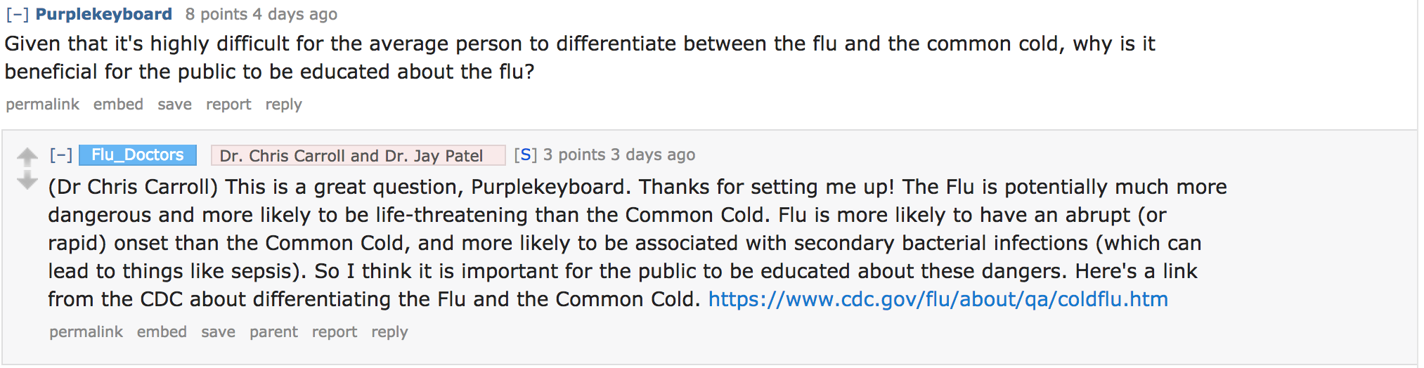Screen dimensions: 1424x368
Task: Open Flu_Doctors user profile
Action: (x=137, y=155)
